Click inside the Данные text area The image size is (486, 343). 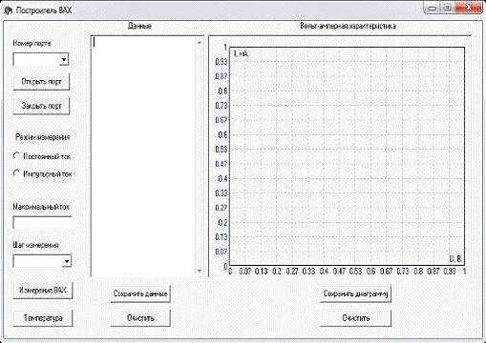point(143,156)
